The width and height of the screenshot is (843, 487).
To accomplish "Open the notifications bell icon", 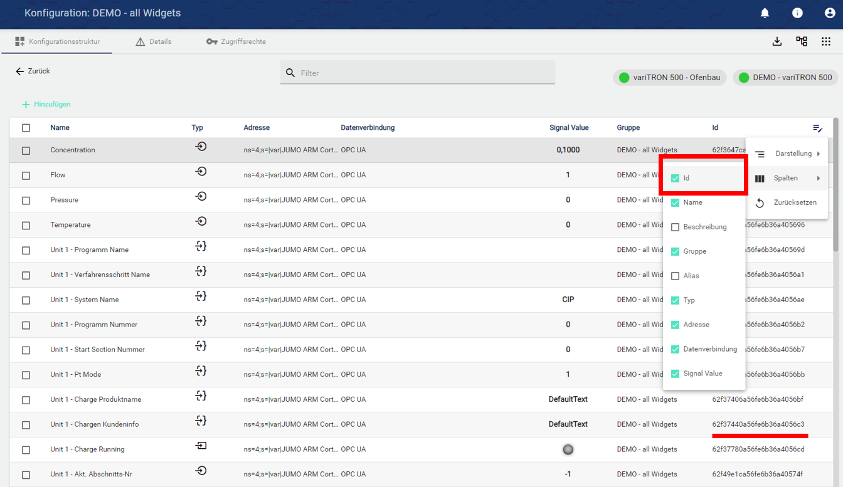I will pos(765,13).
